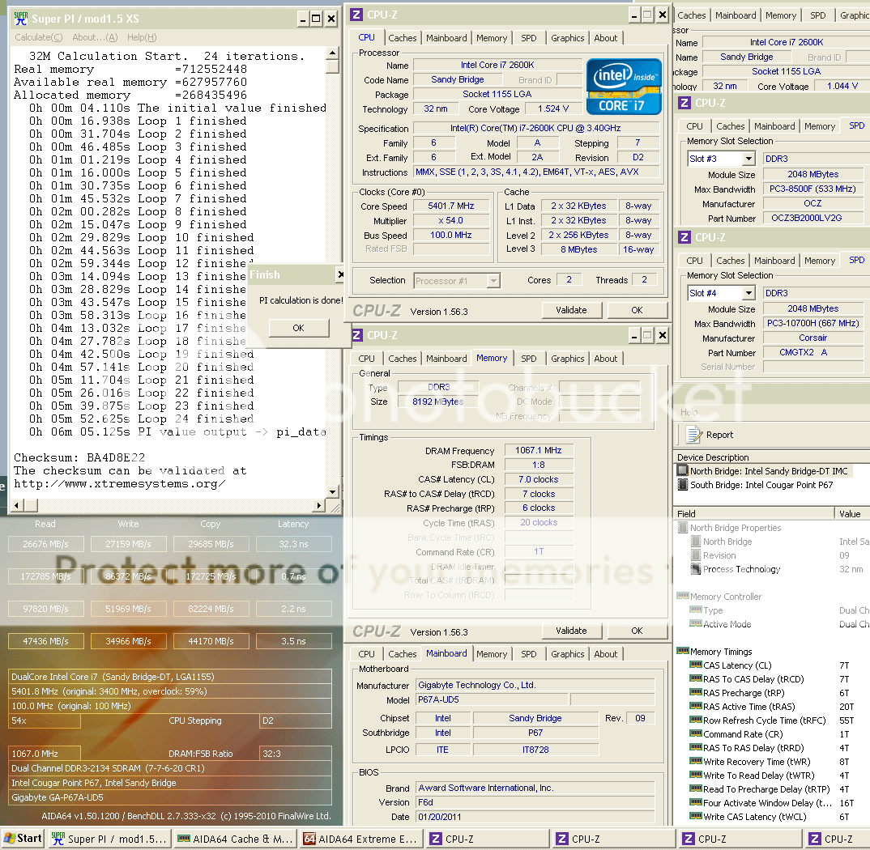The width and height of the screenshot is (870, 850).
Task: Click the Super PI title bar icon
Action: [20, 19]
